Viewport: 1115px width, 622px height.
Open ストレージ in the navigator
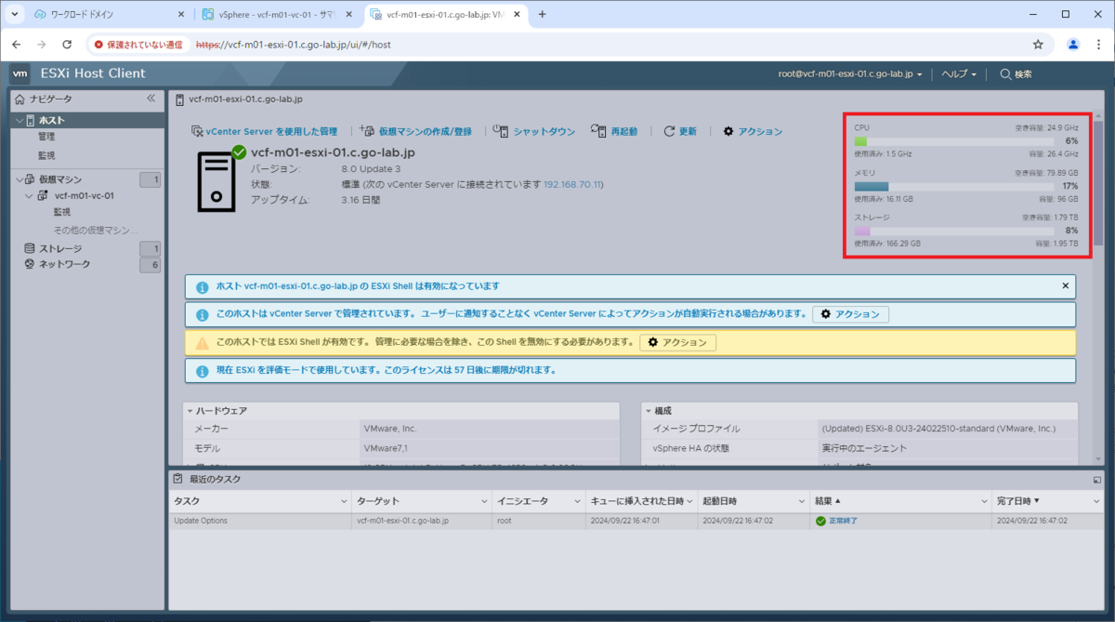60,248
